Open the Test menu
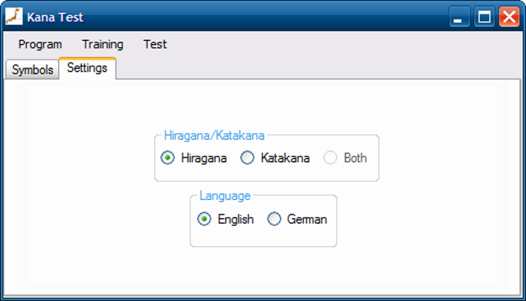Image resolution: width=526 pixels, height=301 pixels. click(x=155, y=44)
